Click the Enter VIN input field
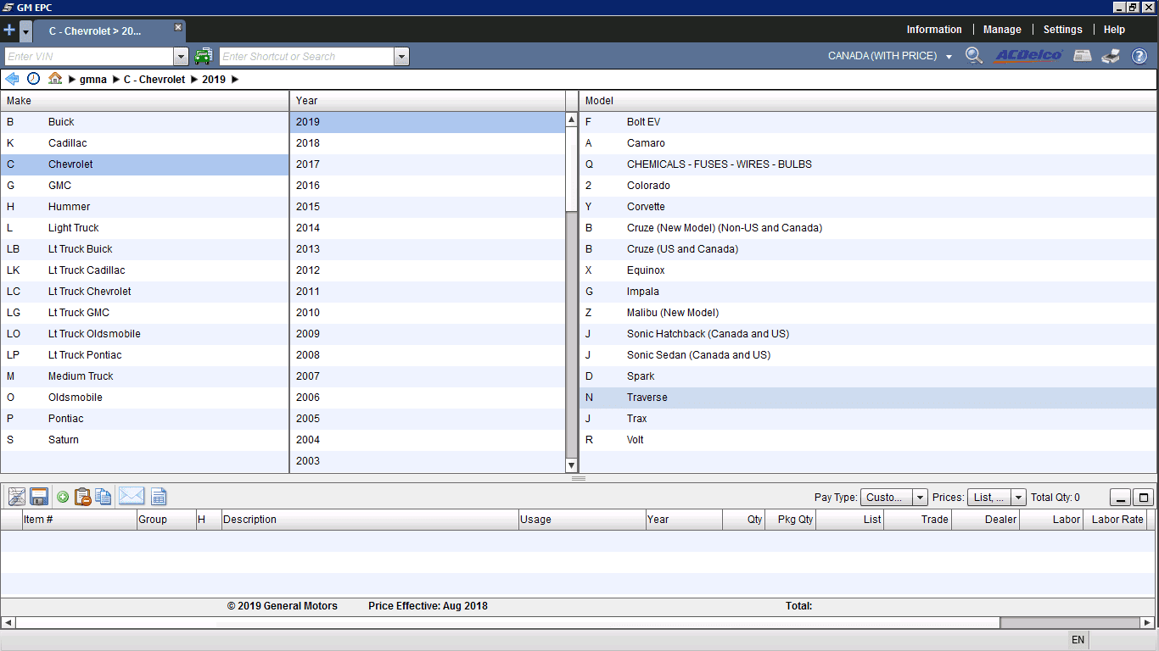This screenshot has height=651, width=1159. pyautogui.click(x=89, y=57)
